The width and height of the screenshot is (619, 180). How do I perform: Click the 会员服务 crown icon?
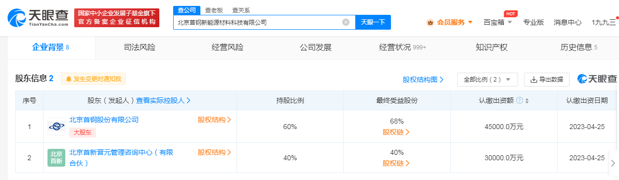point(430,22)
